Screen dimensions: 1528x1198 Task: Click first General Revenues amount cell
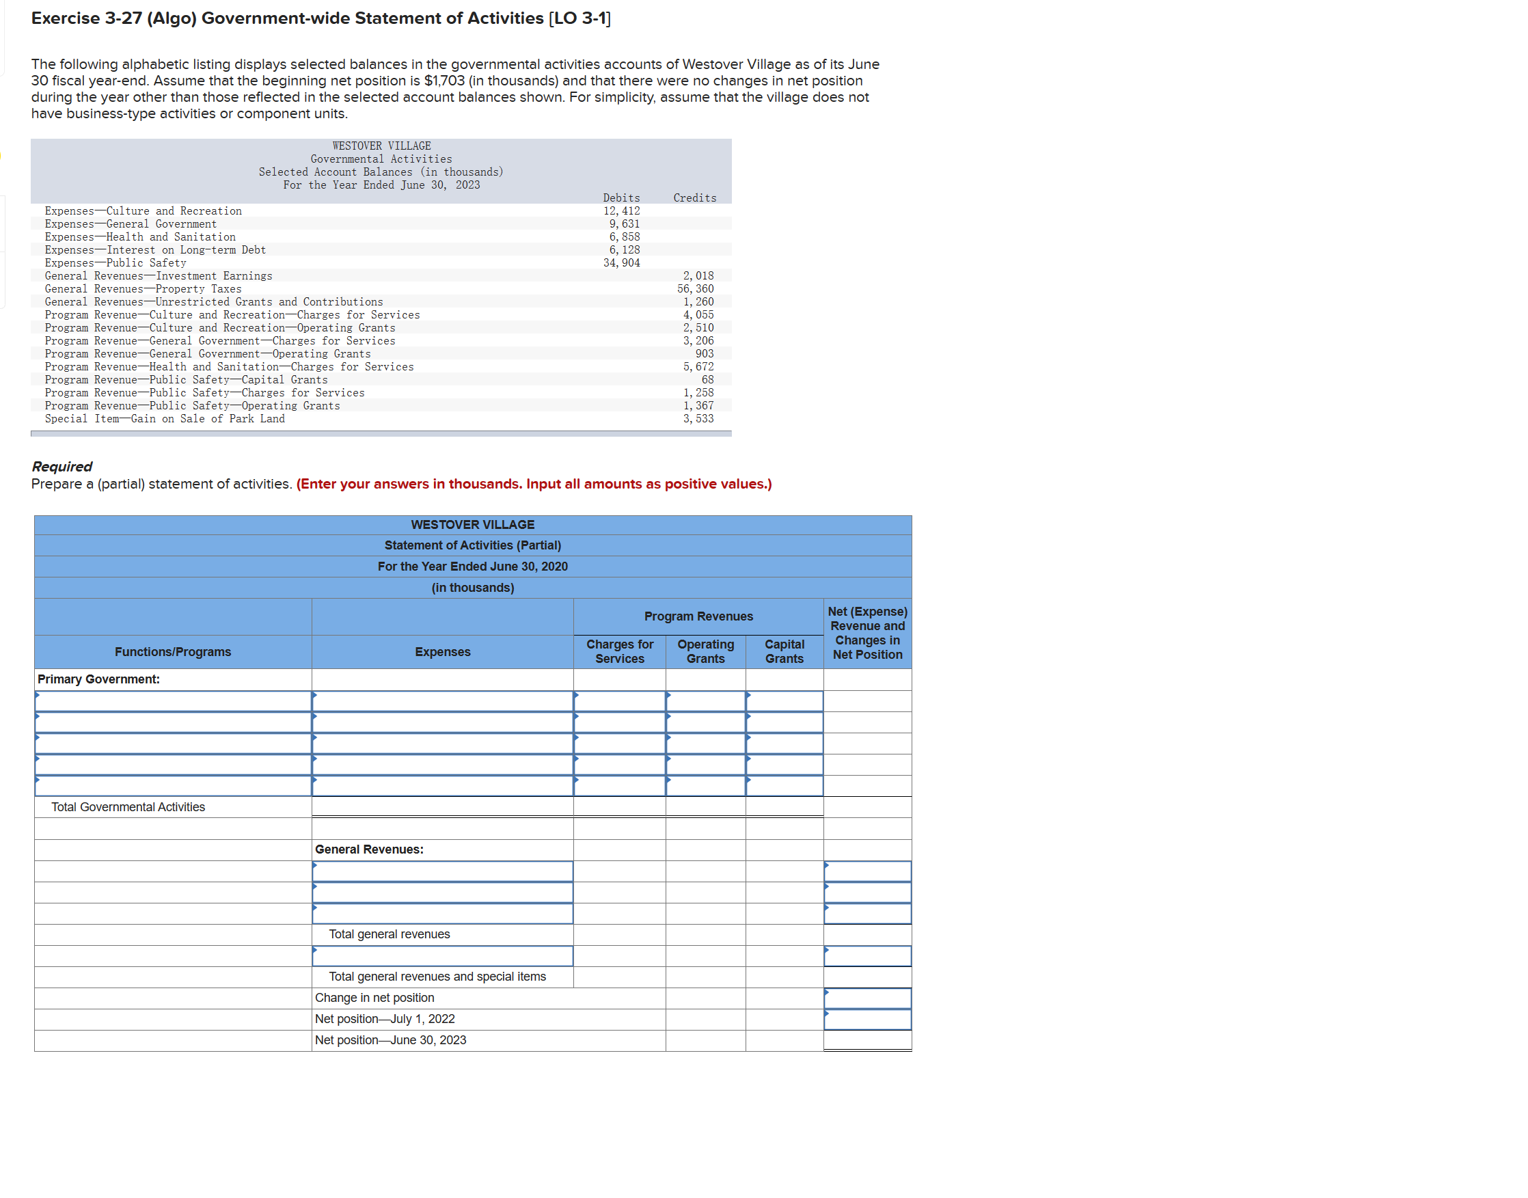tap(867, 871)
